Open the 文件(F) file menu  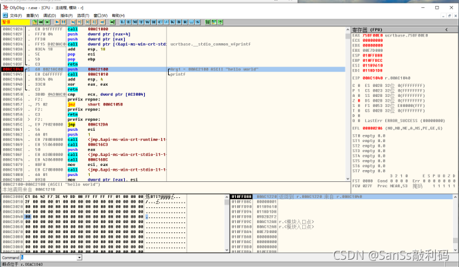pyautogui.click(x=16, y=14)
